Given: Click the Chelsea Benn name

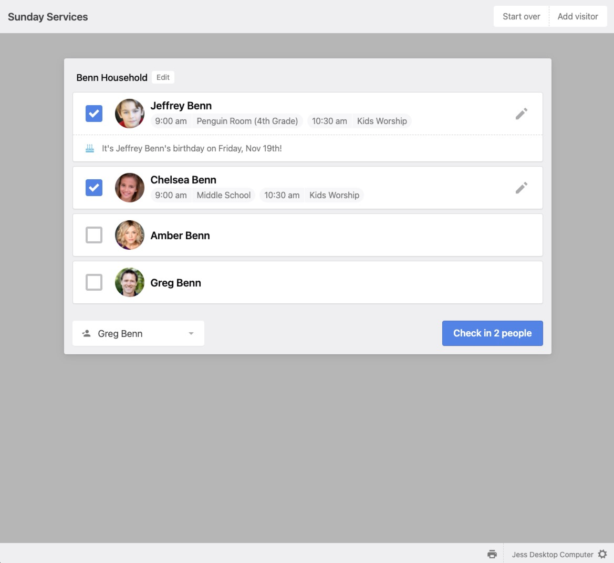Looking at the screenshot, I should point(183,180).
